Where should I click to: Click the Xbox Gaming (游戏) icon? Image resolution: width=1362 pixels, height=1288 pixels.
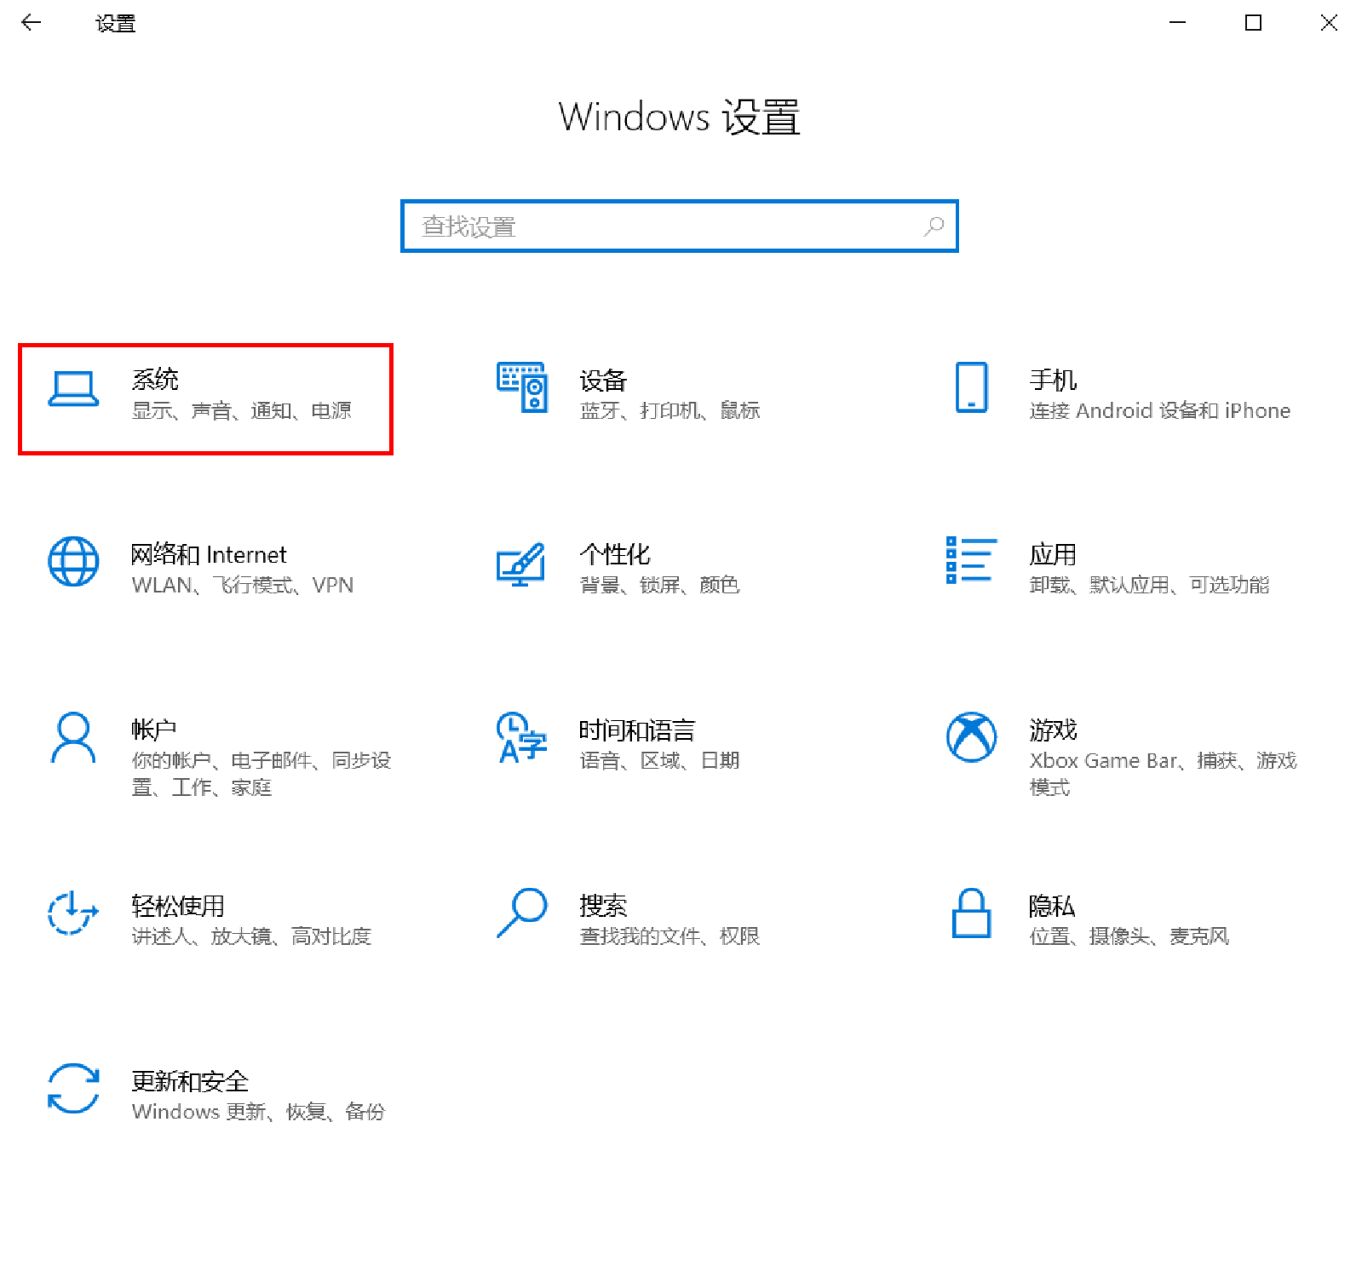[x=971, y=737]
